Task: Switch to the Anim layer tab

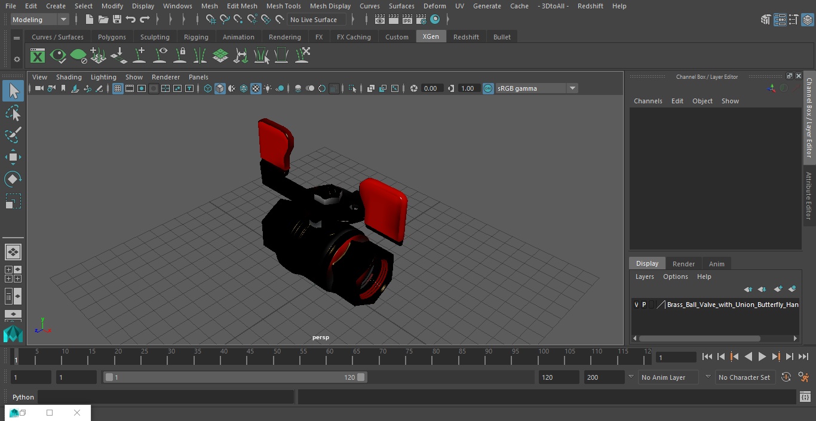Action: pos(716,264)
